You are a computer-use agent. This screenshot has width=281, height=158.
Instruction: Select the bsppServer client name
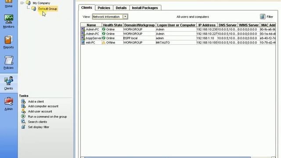(94, 38)
